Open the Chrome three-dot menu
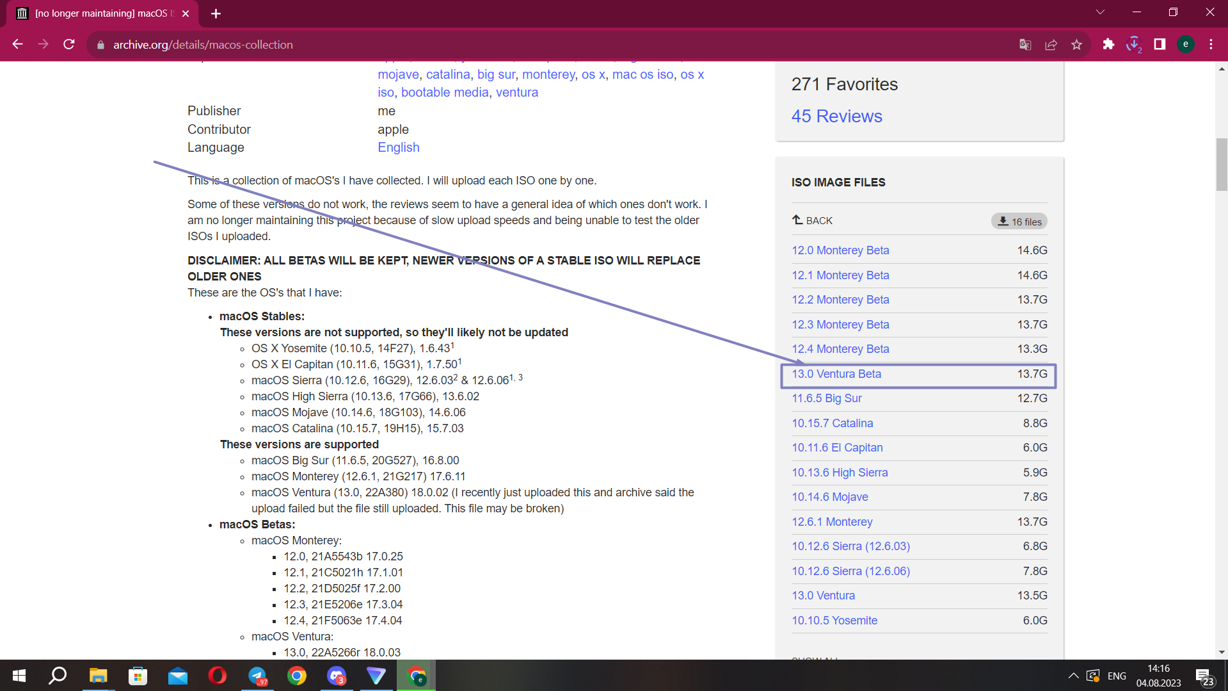This screenshot has width=1228, height=691. [x=1211, y=44]
